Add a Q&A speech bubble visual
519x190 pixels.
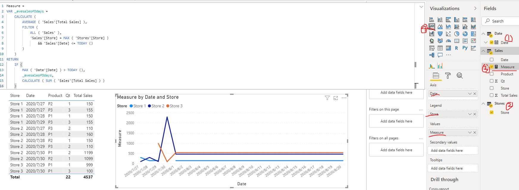440,55
